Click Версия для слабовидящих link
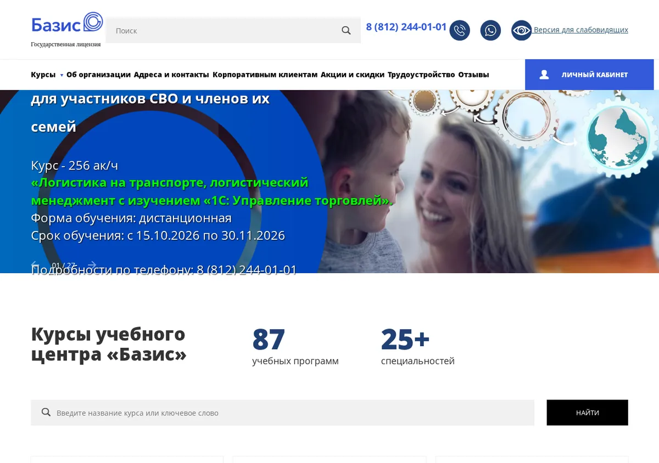This screenshot has width=659, height=463. click(x=581, y=30)
